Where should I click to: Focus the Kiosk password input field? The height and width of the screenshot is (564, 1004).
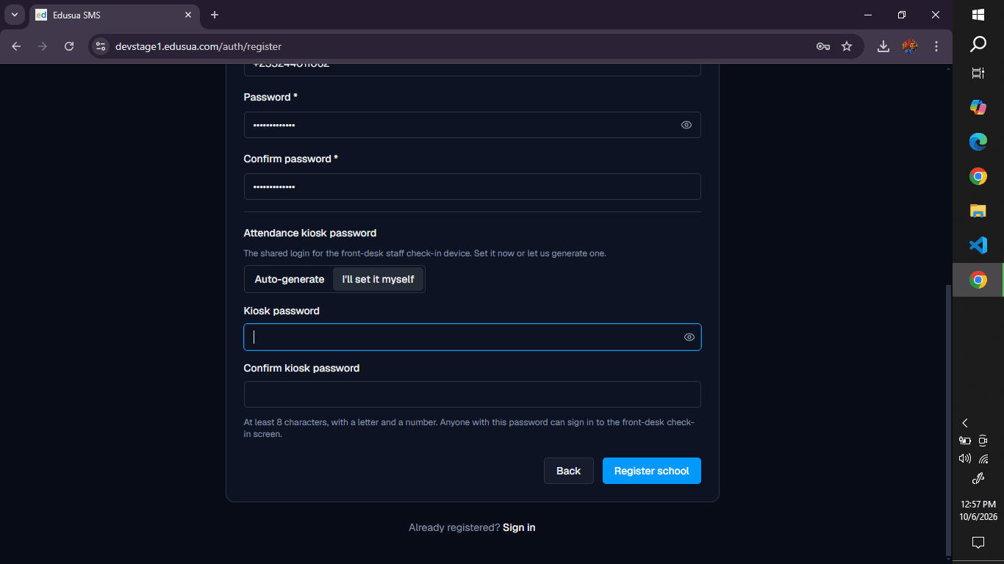[x=473, y=337]
